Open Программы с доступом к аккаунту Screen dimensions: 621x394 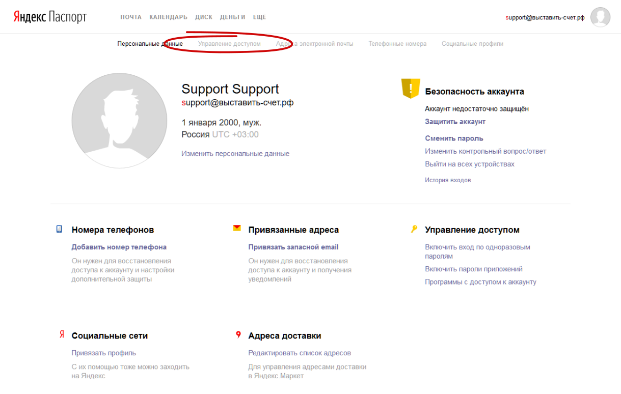(481, 282)
